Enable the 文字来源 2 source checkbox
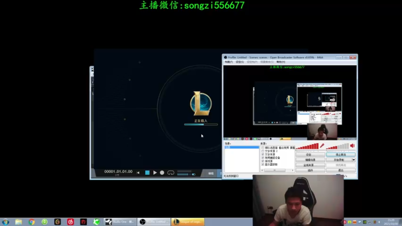This screenshot has width=402, height=226. 263,151
